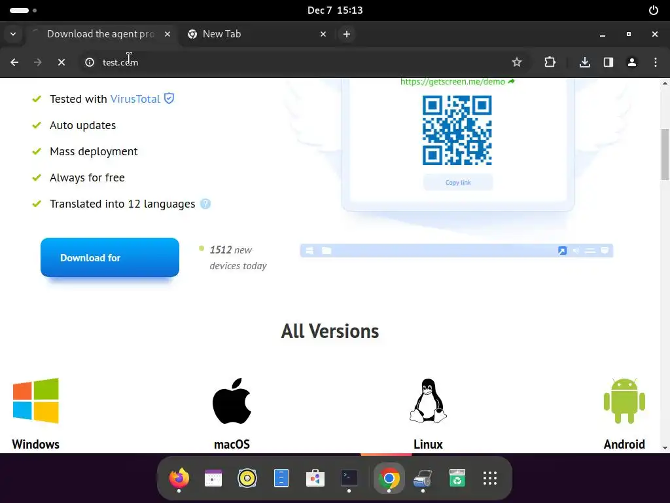Open the Calendar app in dock
Screen dimensions: 670x503
pyautogui.click(x=213, y=478)
